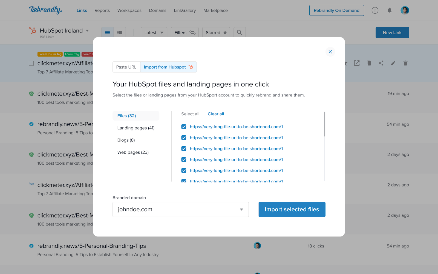Go to the LinkGallery menu
Viewport: 438px width, 274px height.
(x=185, y=10)
